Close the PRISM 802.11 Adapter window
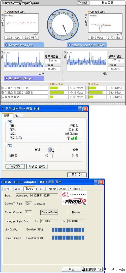Image resolution: width=126 pixels, height=273 pixels. pyautogui.click(x=101, y=182)
